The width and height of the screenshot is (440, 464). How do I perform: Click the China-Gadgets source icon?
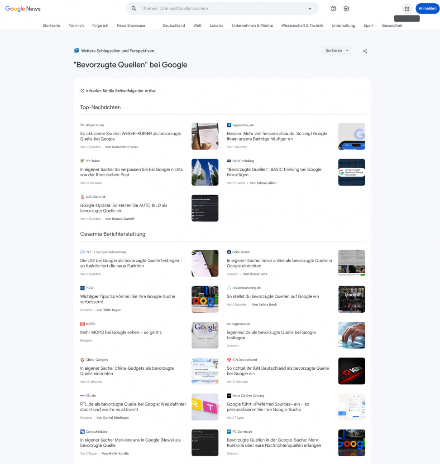82,360
